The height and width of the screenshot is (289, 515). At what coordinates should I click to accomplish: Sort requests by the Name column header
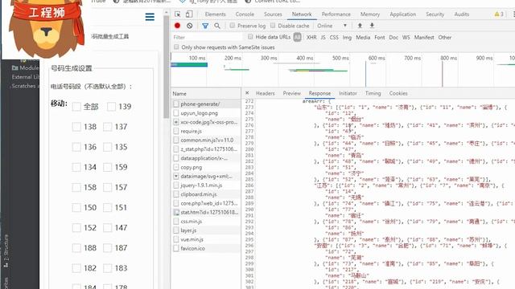[x=206, y=93]
